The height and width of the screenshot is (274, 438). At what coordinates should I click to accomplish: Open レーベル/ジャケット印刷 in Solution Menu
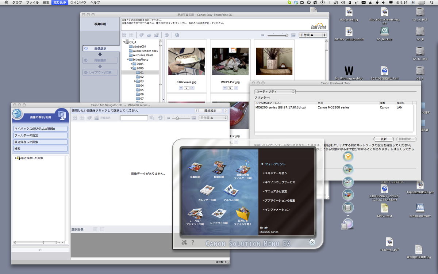195,217
